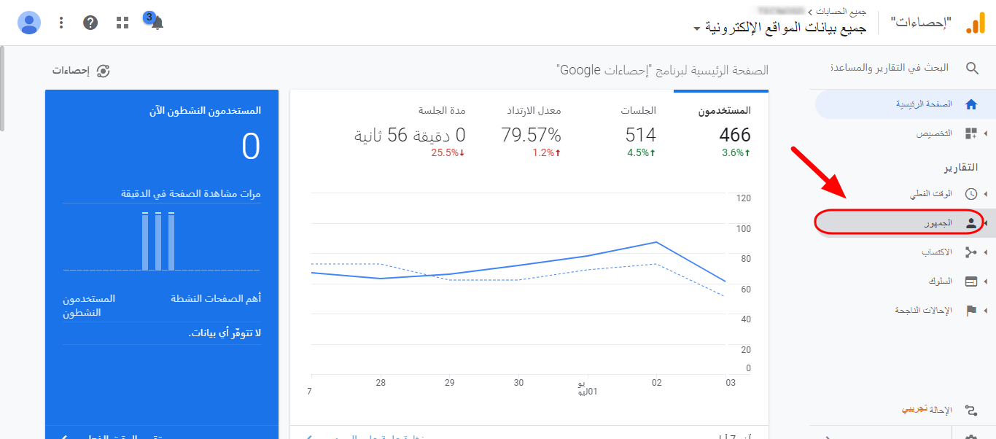This screenshot has width=996, height=439.
Task: Select the مدة الجلسة metric tab
Action: 411,132
